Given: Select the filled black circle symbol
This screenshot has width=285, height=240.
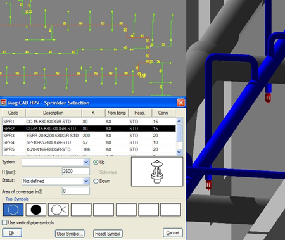Looking at the screenshot, I should coord(36,210).
